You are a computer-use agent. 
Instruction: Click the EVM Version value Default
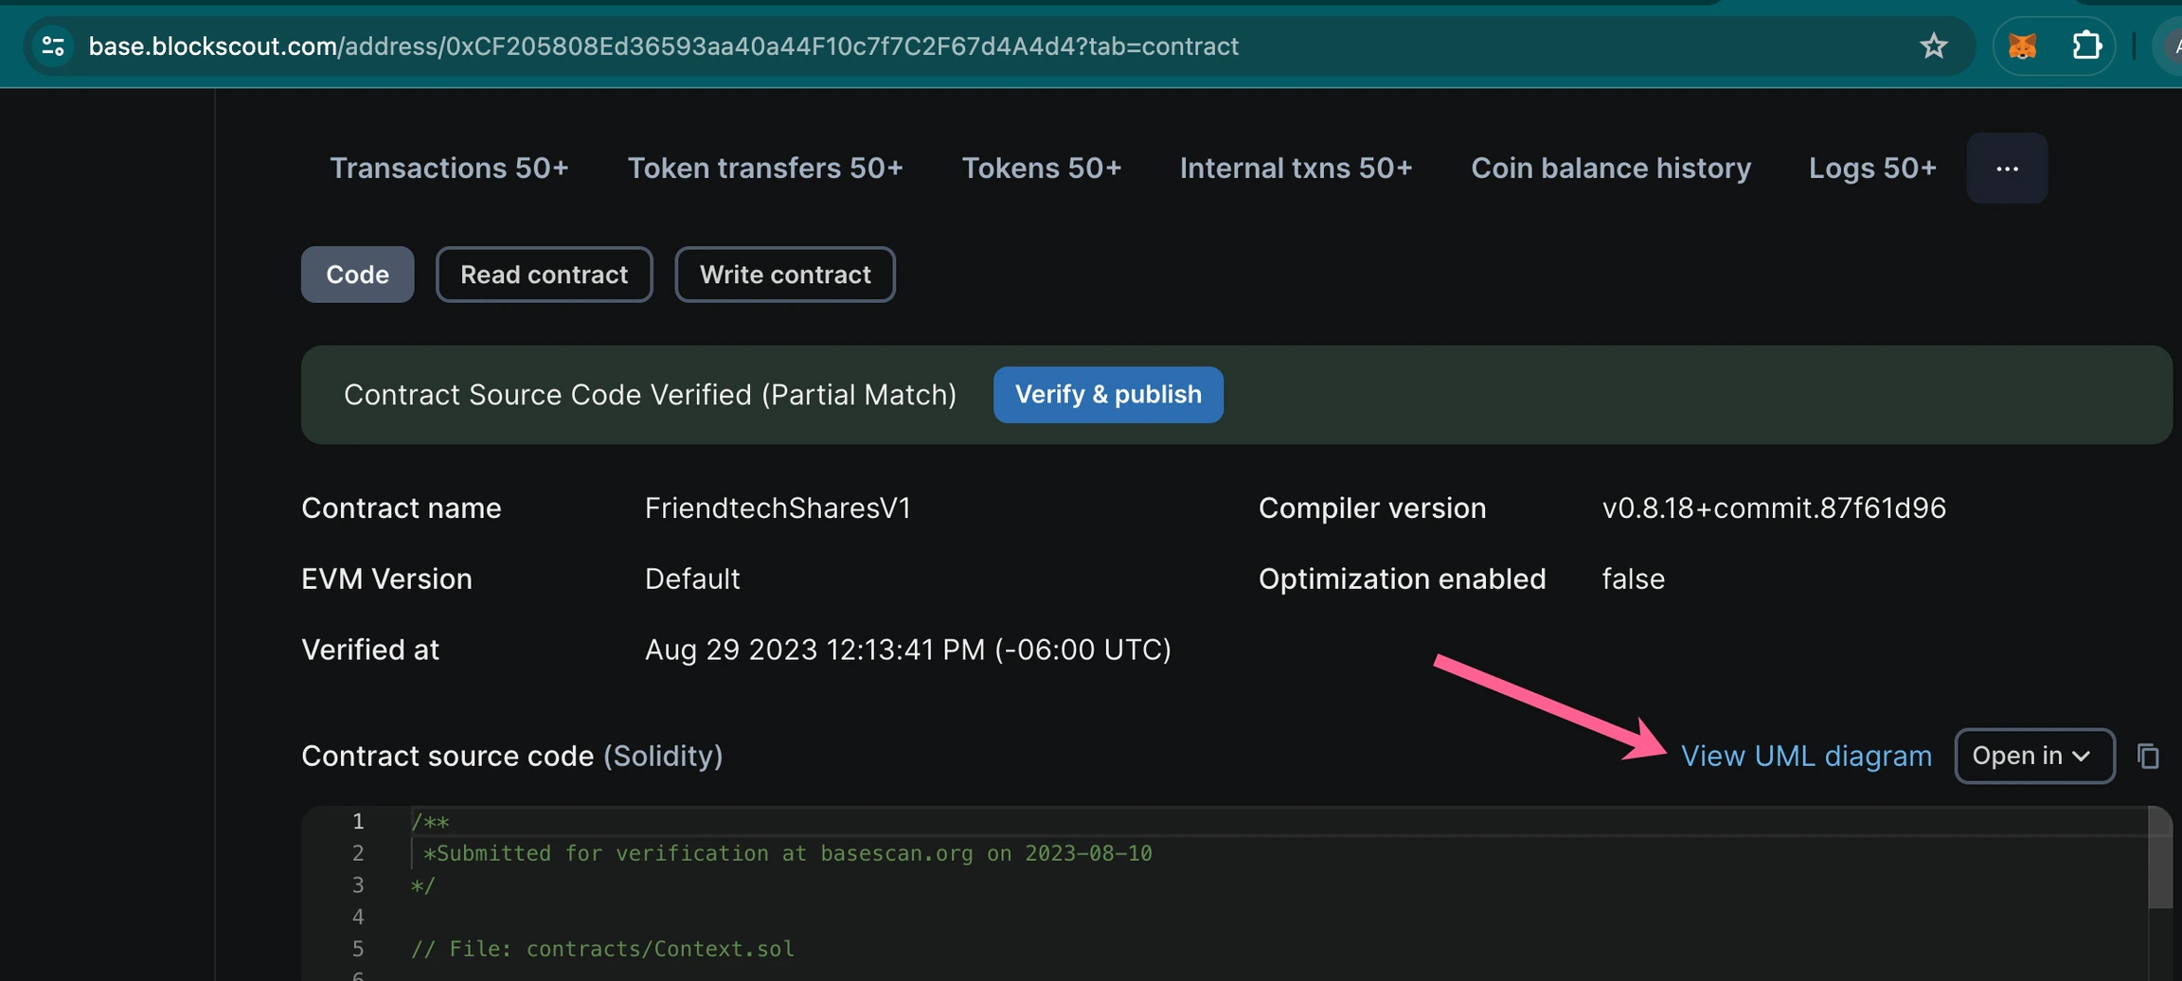tap(692, 579)
